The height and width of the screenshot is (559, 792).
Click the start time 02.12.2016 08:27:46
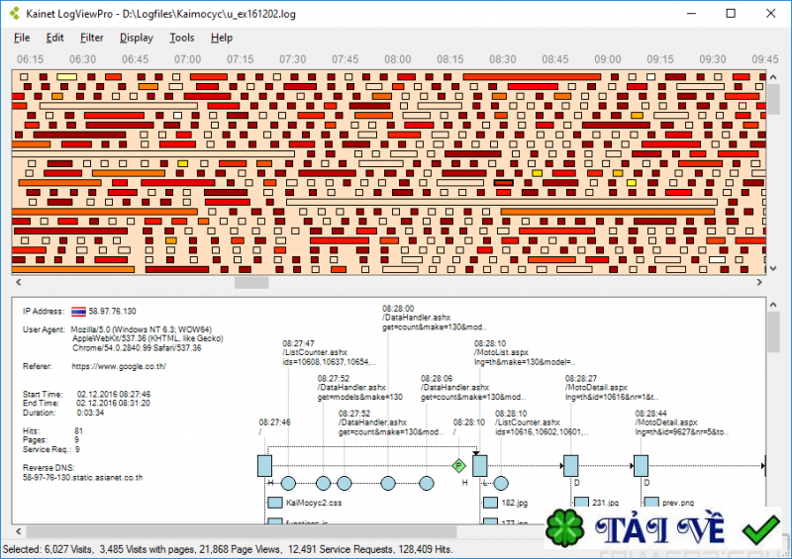click(114, 395)
